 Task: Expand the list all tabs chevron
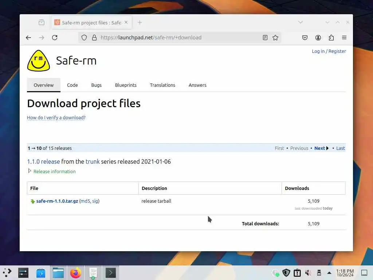[301, 22]
